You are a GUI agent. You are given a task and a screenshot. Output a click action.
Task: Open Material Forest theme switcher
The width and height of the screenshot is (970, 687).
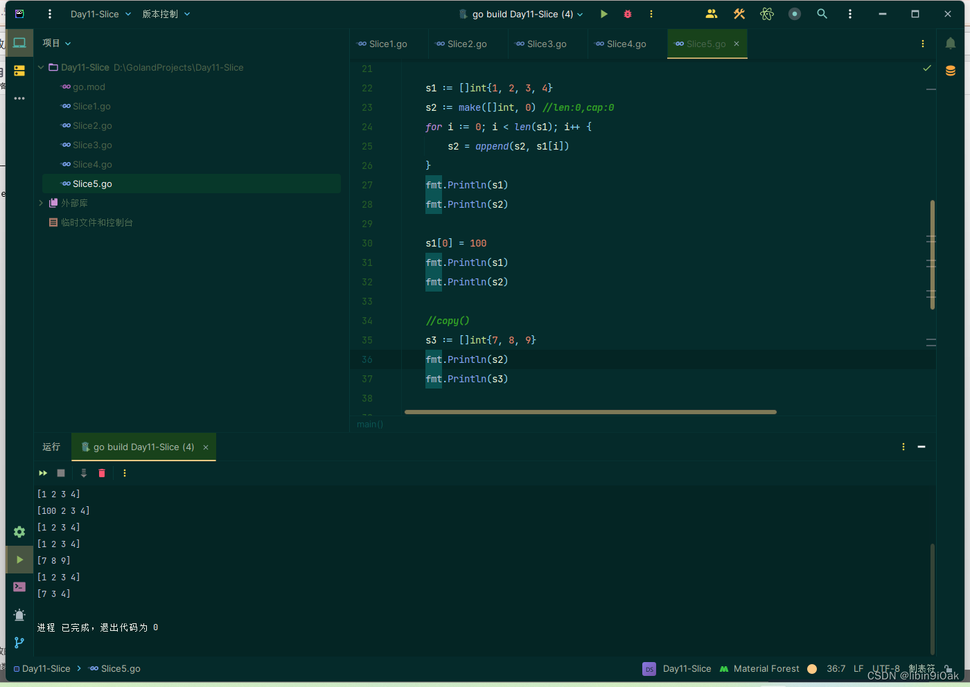(759, 668)
